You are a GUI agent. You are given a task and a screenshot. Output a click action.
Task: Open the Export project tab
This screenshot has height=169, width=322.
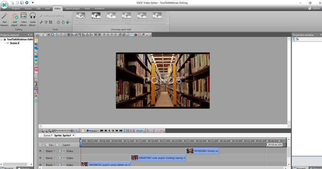coord(73,8)
